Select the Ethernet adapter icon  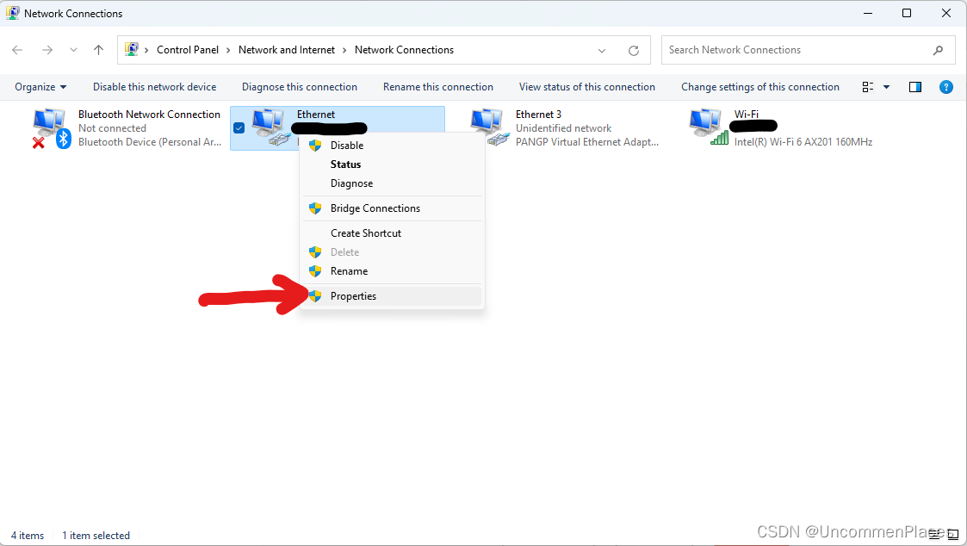click(270, 127)
